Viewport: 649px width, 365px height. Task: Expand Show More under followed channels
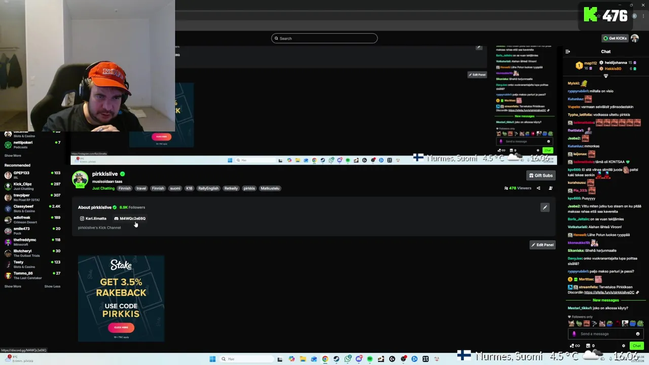click(x=13, y=156)
